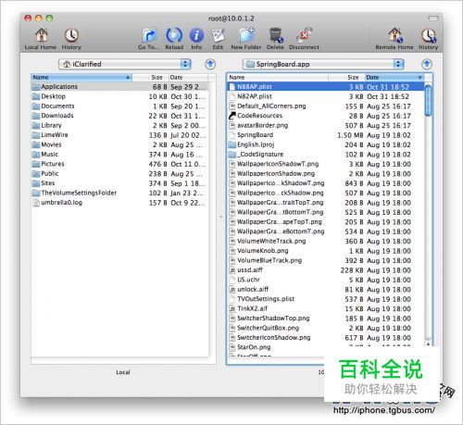Select the SpringBoard binary file
The height and width of the screenshot is (425, 463).
[326, 135]
